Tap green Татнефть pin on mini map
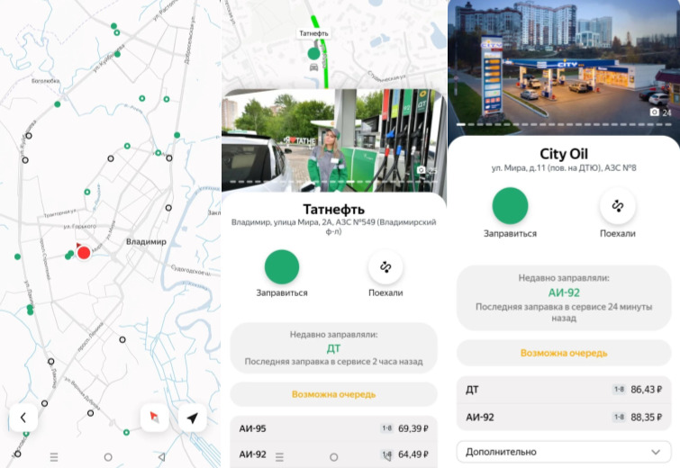680x468 pixels. pos(313,54)
